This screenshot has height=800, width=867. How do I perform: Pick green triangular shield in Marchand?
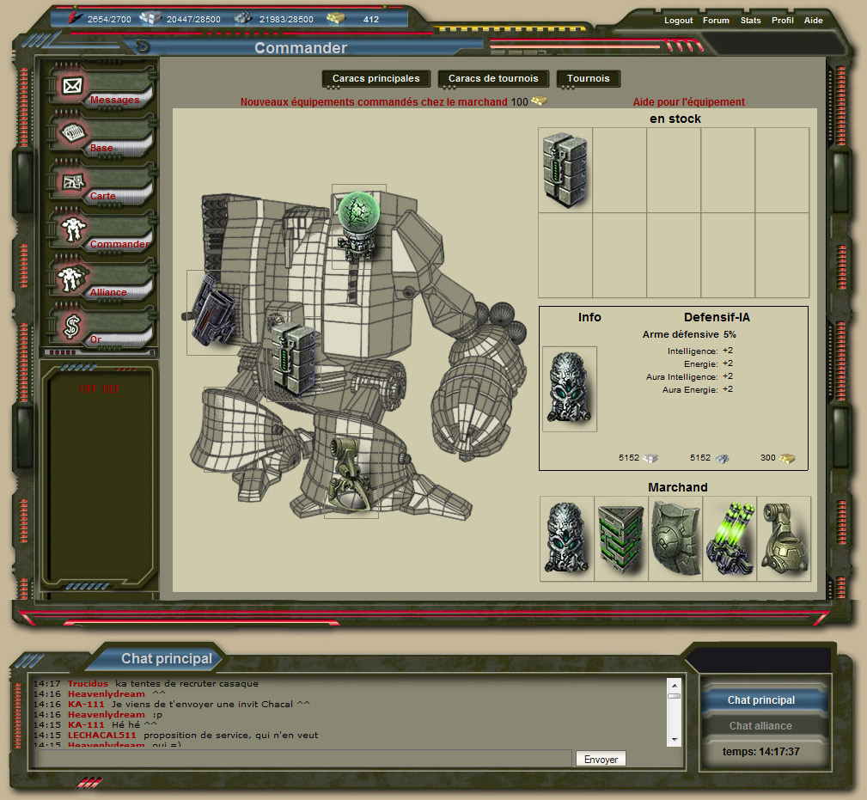pos(621,539)
